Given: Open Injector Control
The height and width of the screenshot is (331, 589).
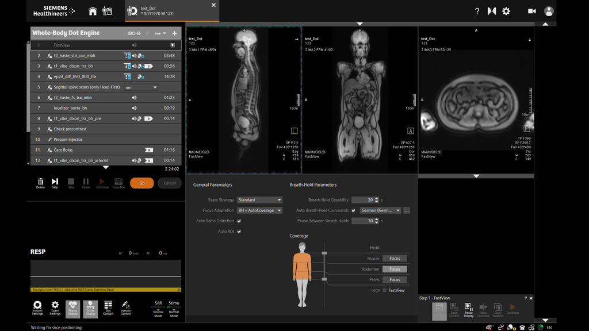Looking at the screenshot, I should coord(125,307).
